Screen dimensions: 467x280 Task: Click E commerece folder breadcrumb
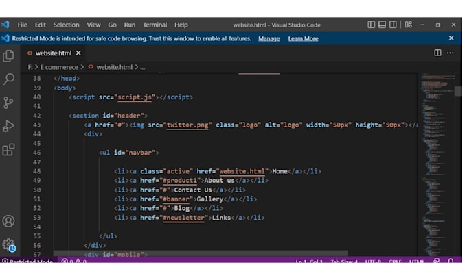pyautogui.click(x=59, y=67)
